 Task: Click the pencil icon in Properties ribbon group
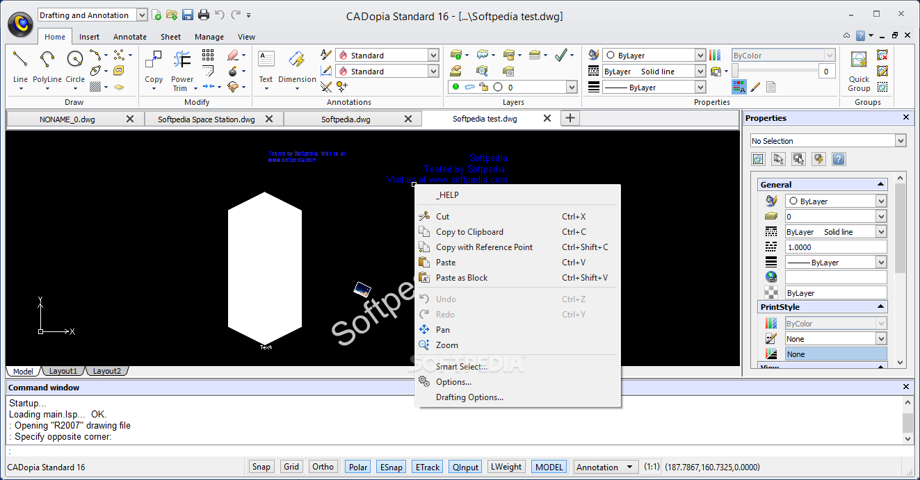pyautogui.click(x=754, y=88)
